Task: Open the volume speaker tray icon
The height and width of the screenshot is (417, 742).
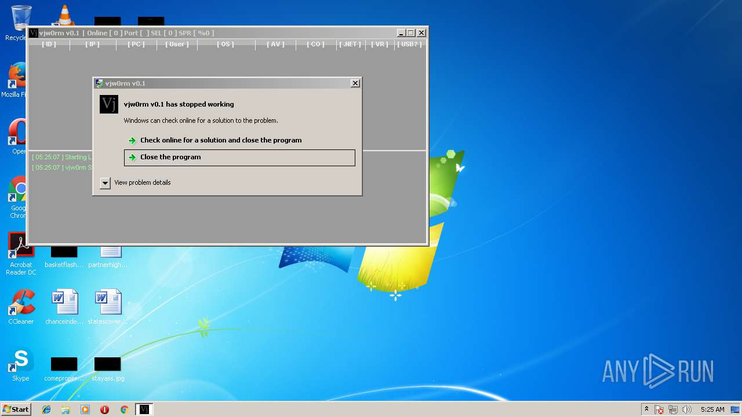Action: 687,409
